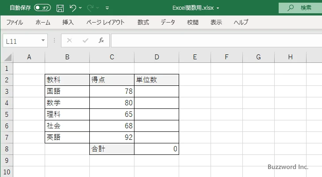Select empty 単位数 cell in 国語 row
The height and width of the screenshot is (177, 322).
[157, 91]
